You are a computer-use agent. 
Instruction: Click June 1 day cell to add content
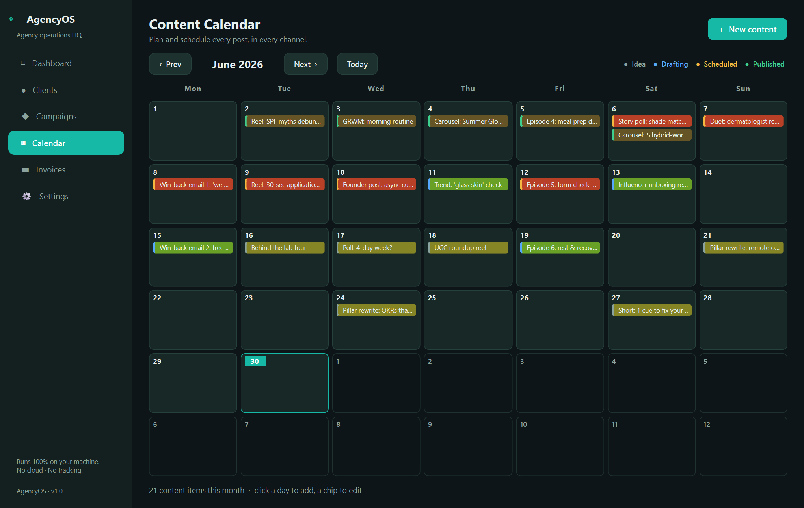(193, 131)
